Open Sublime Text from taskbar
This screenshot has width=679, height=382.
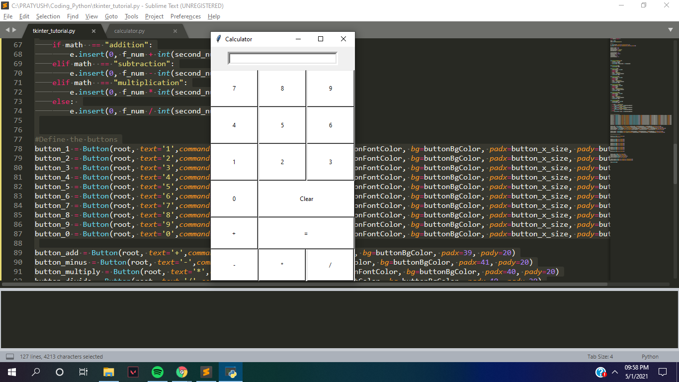click(206, 372)
